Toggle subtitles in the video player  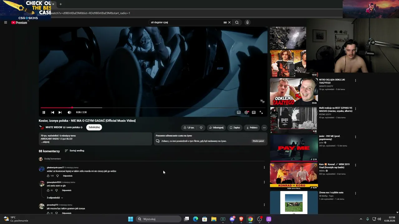[x=239, y=112]
